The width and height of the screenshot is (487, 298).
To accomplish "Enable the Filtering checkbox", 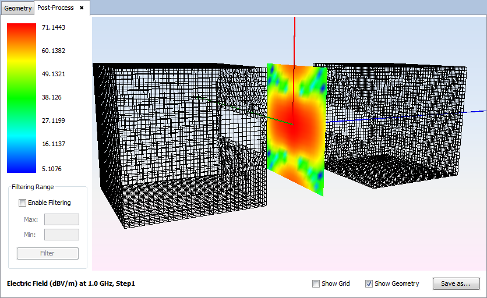I will [x=23, y=203].
